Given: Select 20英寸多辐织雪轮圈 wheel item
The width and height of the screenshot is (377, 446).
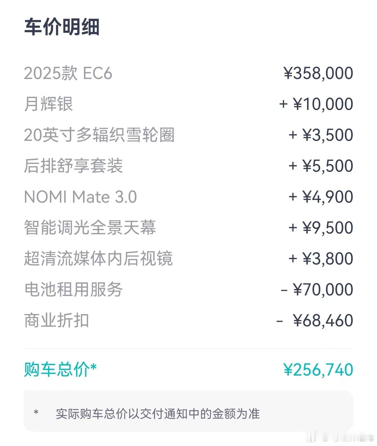Looking at the screenshot, I should pos(99,135).
